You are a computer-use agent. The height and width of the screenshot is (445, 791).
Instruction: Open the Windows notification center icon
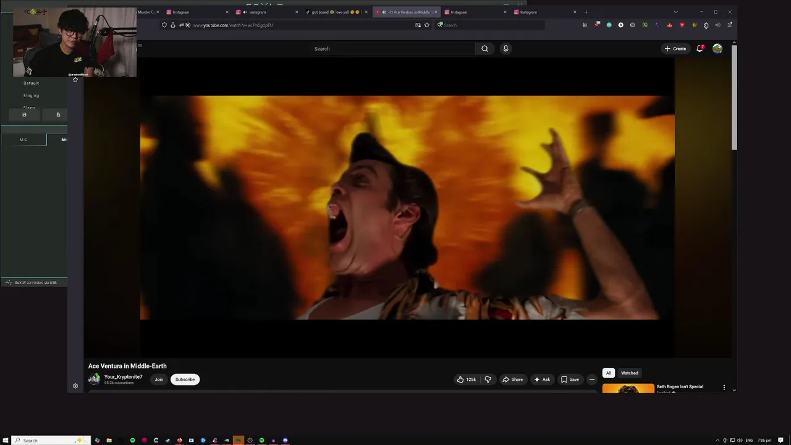(781, 440)
